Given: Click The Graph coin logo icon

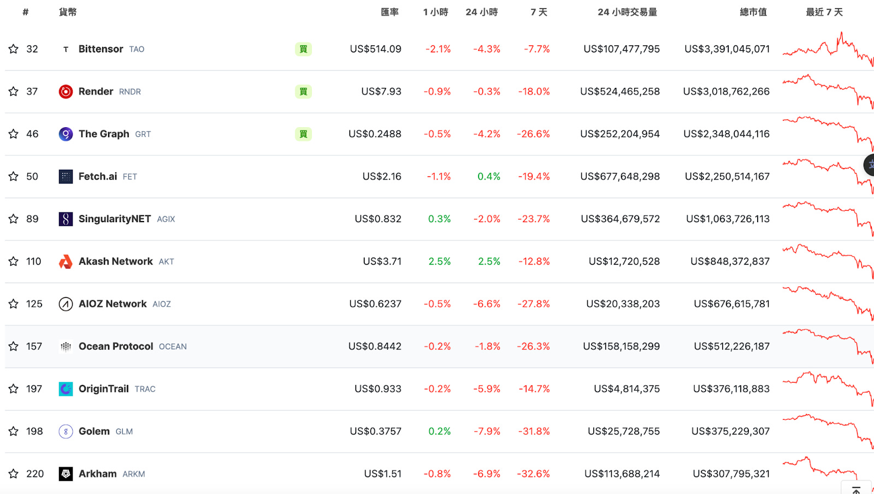Looking at the screenshot, I should (x=66, y=134).
